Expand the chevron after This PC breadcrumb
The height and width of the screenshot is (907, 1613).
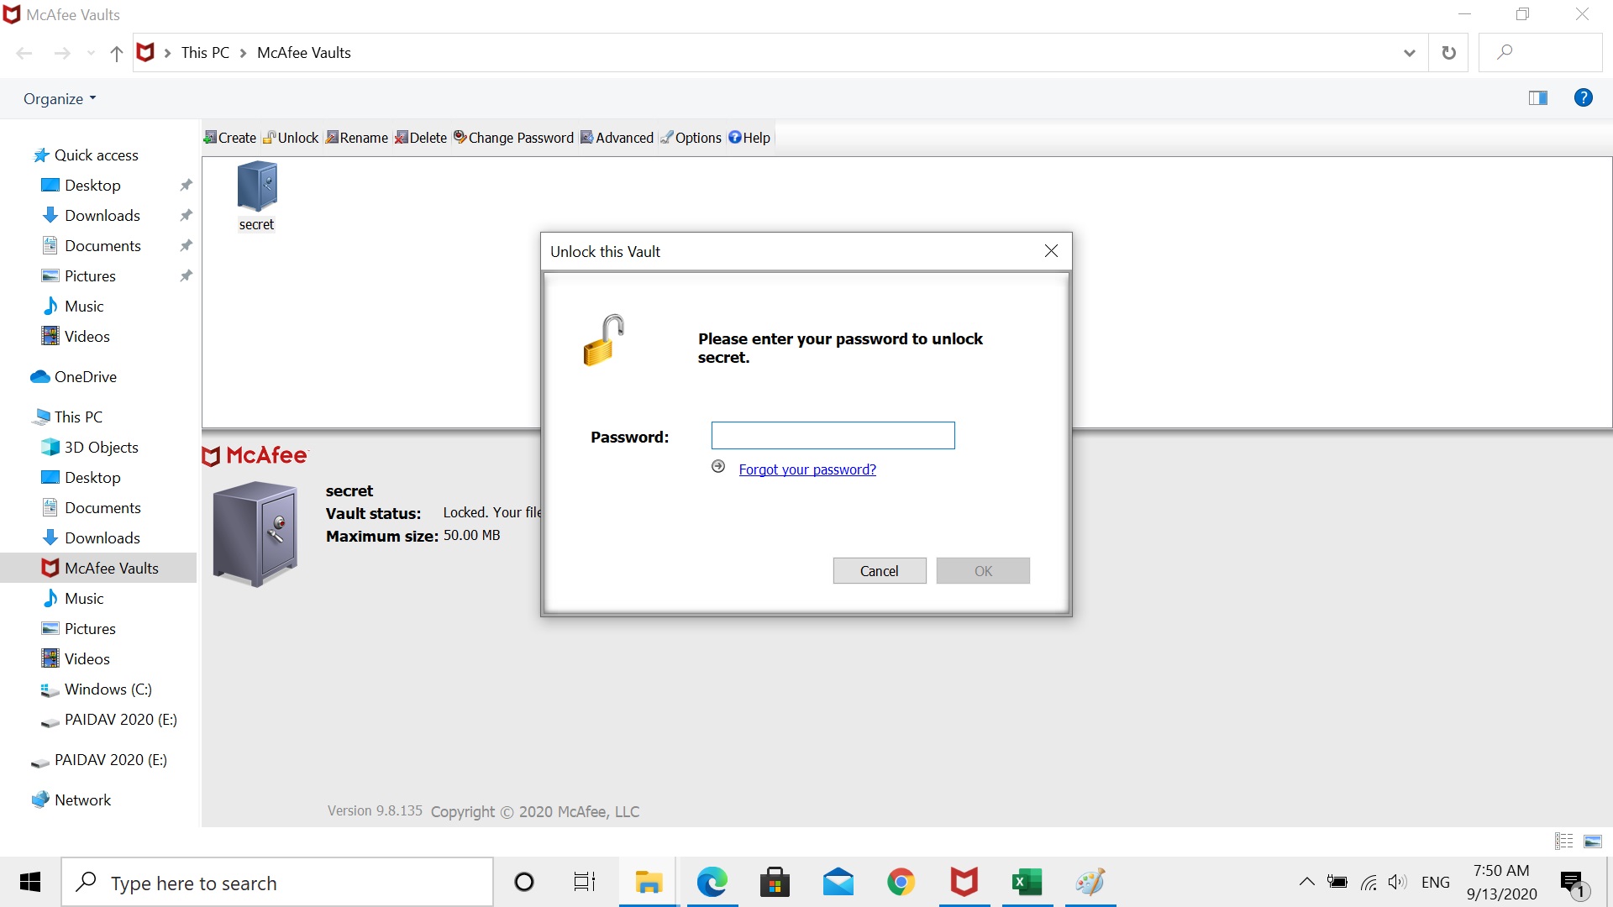click(244, 54)
